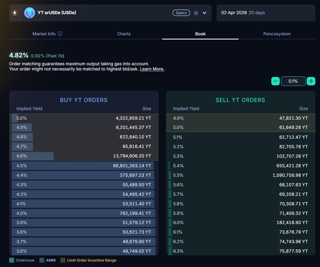
Task: Decrease yield step with minus button
Action: click(x=275, y=81)
